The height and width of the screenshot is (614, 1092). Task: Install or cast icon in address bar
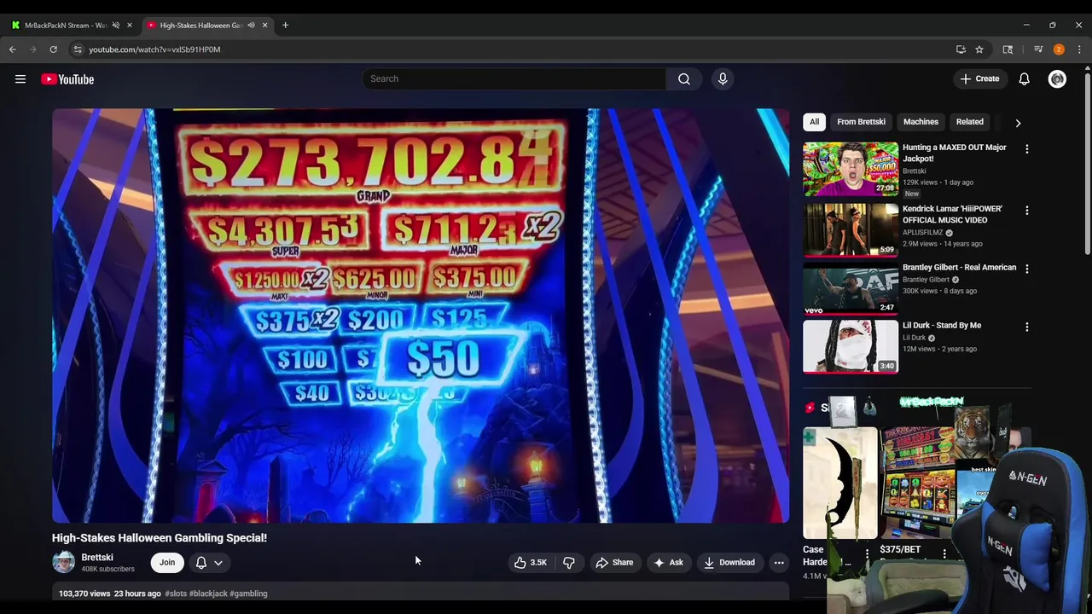(x=961, y=49)
